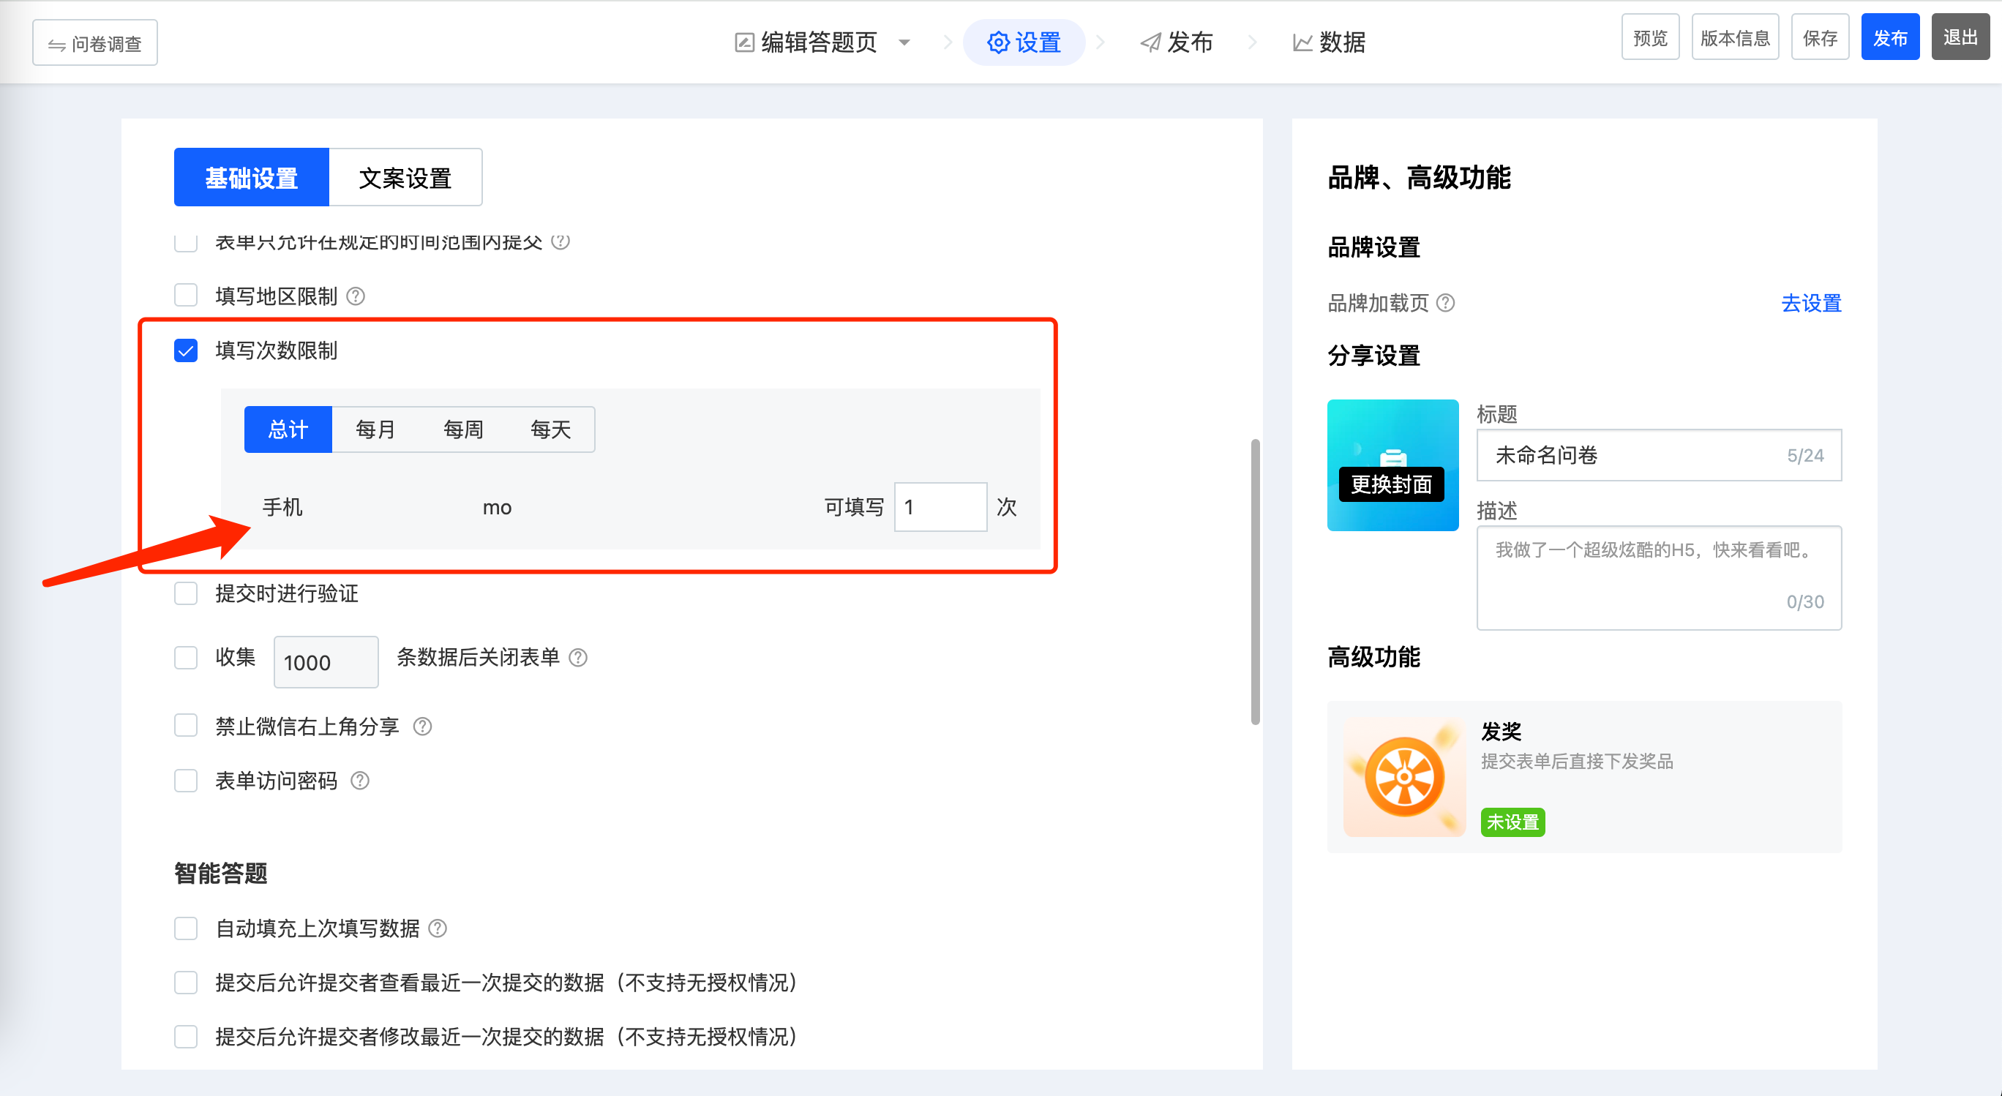Open the 去设置 link for brand page
This screenshot has height=1096, width=2002.
pos(1810,302)
